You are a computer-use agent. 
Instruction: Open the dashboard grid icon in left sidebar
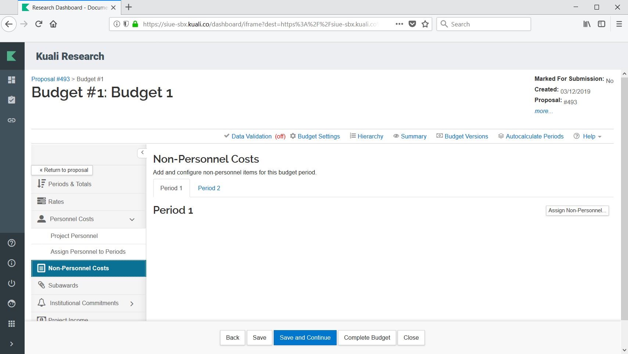point(12,80)
